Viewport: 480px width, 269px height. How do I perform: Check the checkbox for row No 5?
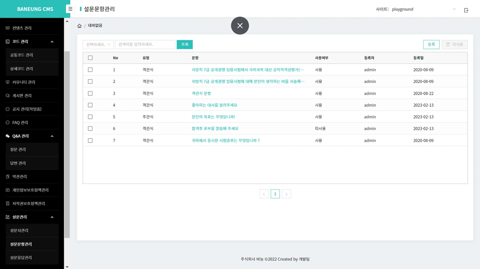90,117
